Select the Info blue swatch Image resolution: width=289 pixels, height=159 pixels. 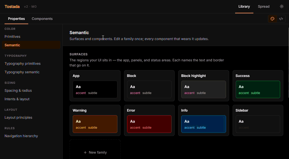203,124
